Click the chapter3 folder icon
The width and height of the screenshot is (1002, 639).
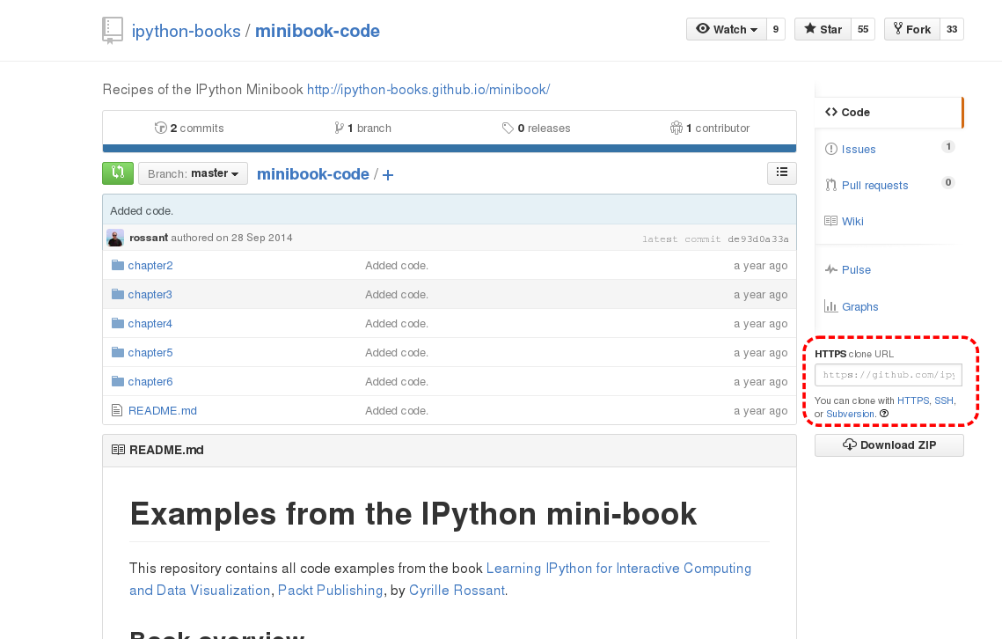point(118,294)
